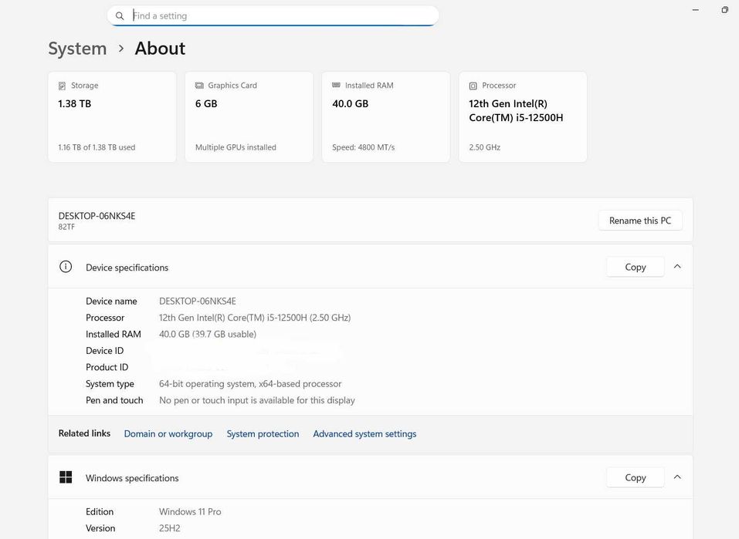Click the search magnifier icon
This screenshot has width=739, height=539.
pyautogui.click(x=120, y=16)
